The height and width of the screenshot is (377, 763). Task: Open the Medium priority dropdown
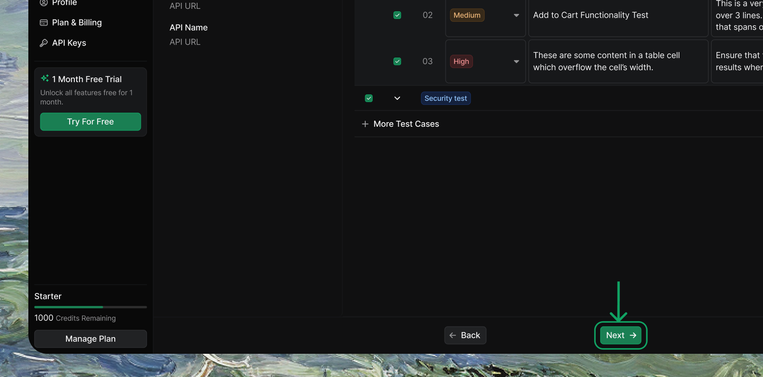[x=516, y=15]
